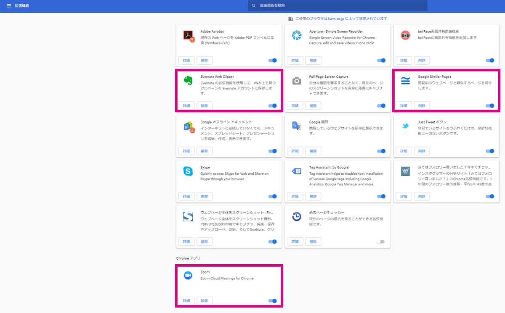Screen dimensions: 505x313
Task: Remove bellFace with its 削除 button
Action: tap(422, 60)
